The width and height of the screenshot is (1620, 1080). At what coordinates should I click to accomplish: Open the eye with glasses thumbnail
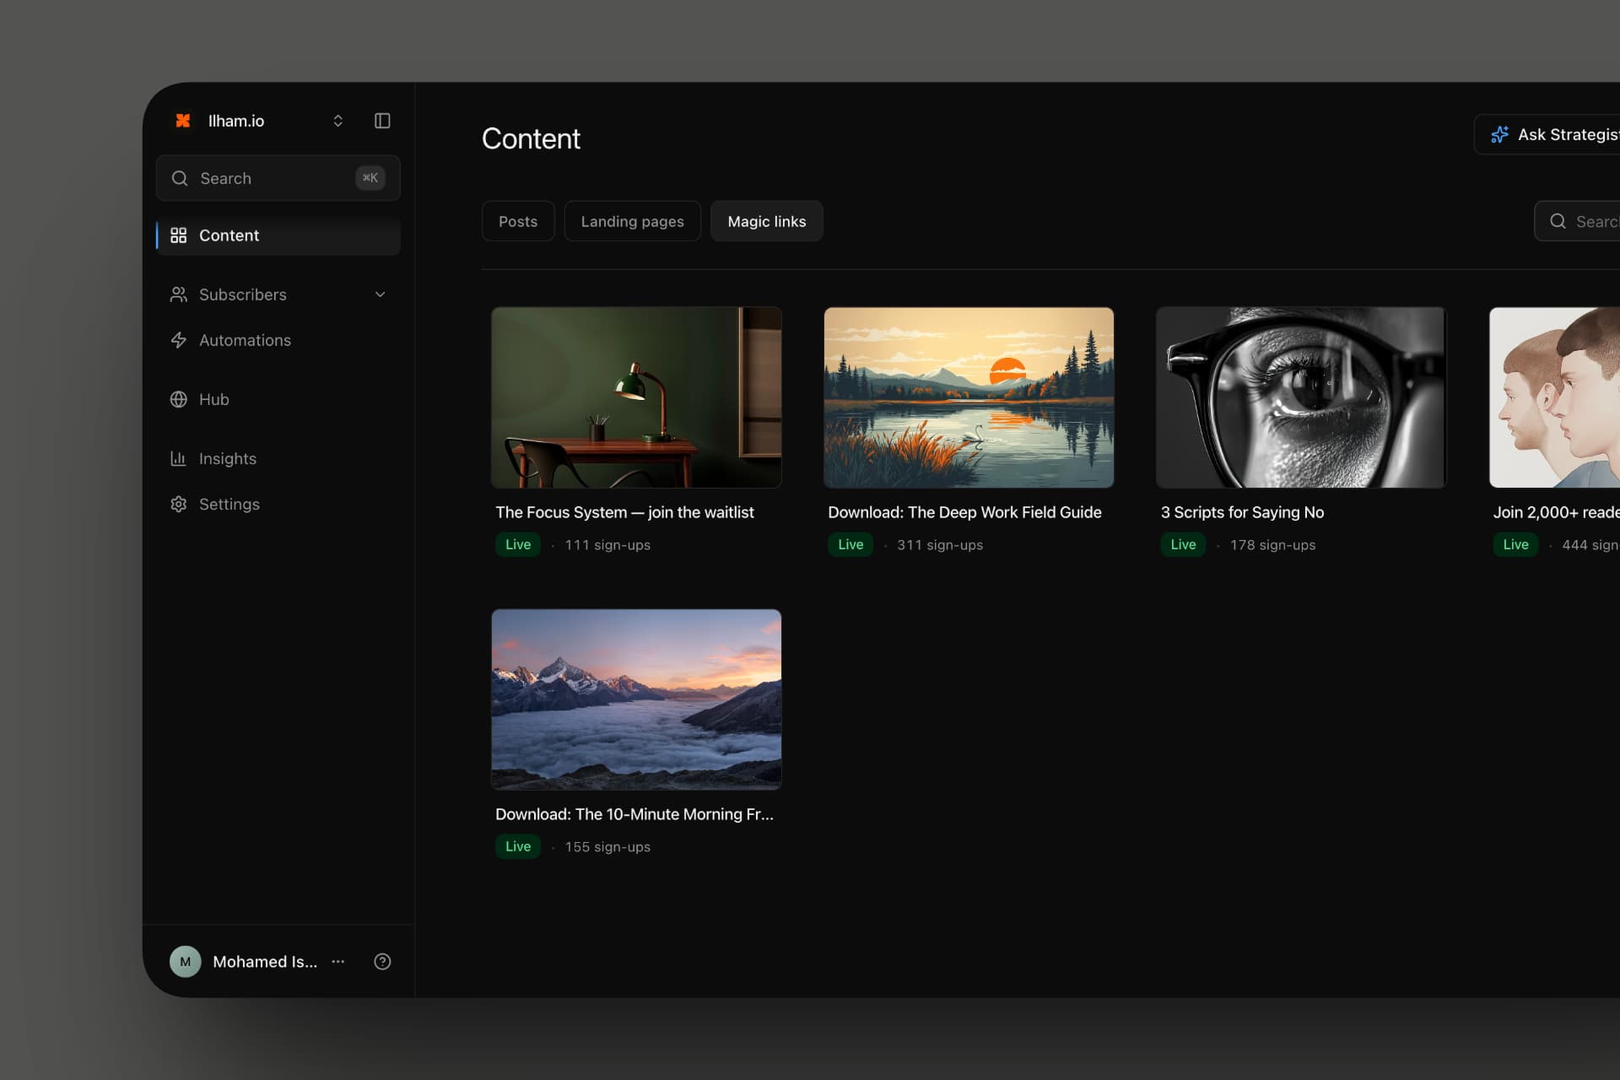(x=1301, y=397)
